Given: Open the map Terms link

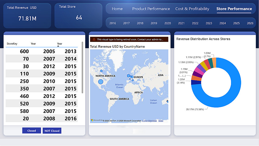Looking at the screenshot, I should [x=161, y=121].
